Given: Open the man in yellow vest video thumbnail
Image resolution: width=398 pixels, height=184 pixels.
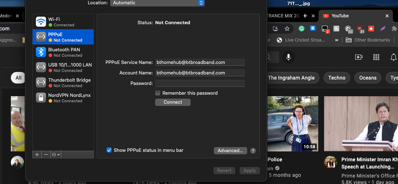Looking at the screenshot, I should tap(18, 124).
